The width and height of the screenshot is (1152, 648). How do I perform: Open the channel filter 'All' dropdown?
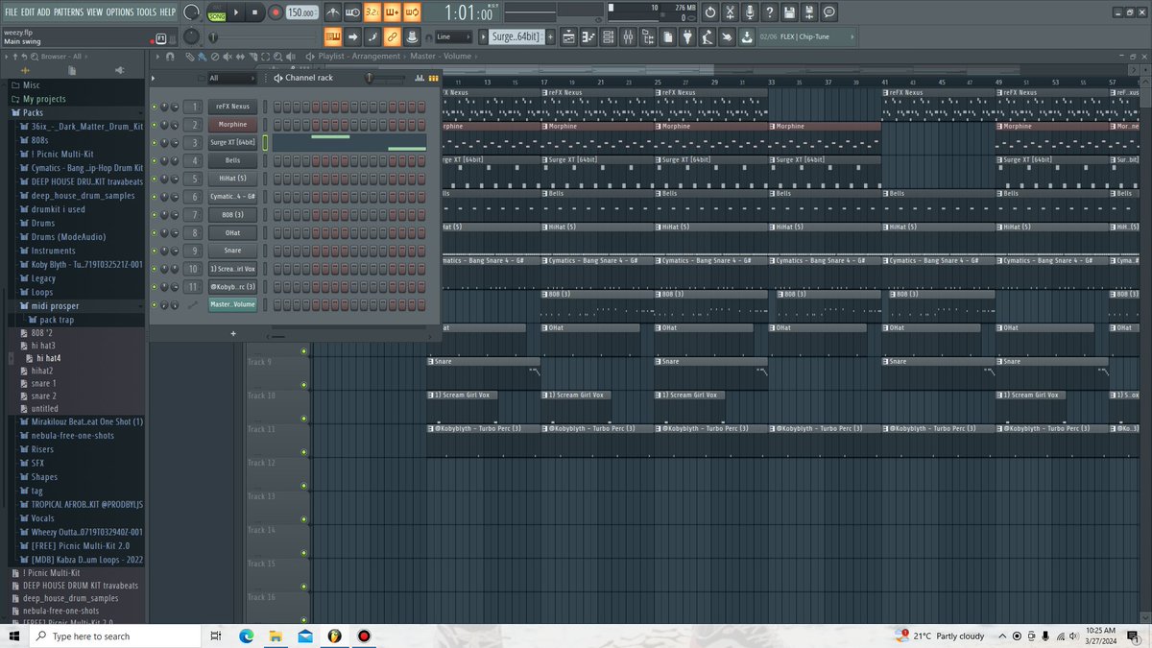pos(231,78)
